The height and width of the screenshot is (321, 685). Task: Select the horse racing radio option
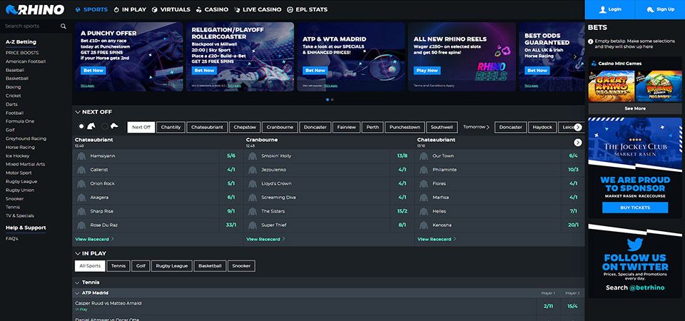point(81,126)
